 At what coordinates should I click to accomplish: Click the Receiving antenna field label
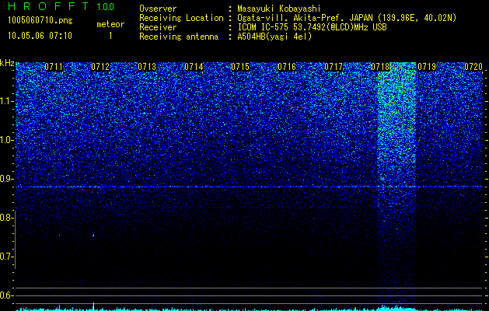pyautogui.click(x=179, y=37)
